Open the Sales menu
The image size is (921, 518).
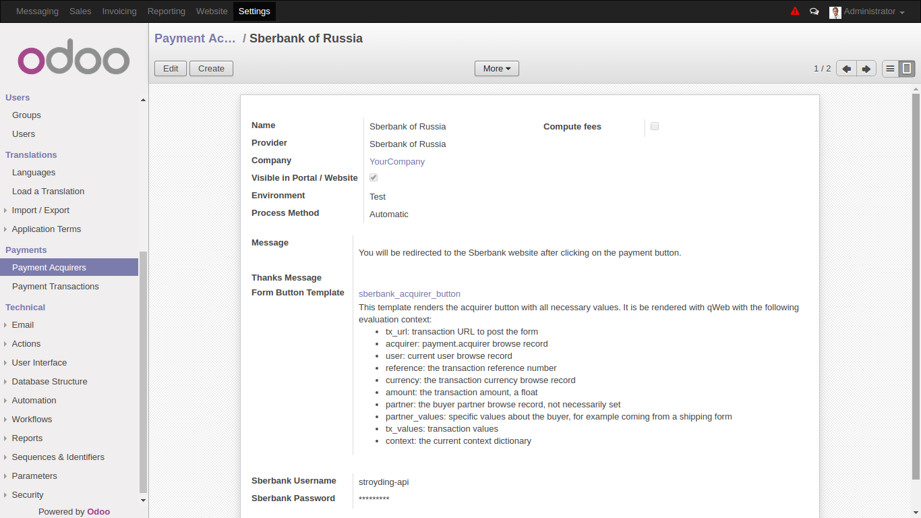point(80,11)
